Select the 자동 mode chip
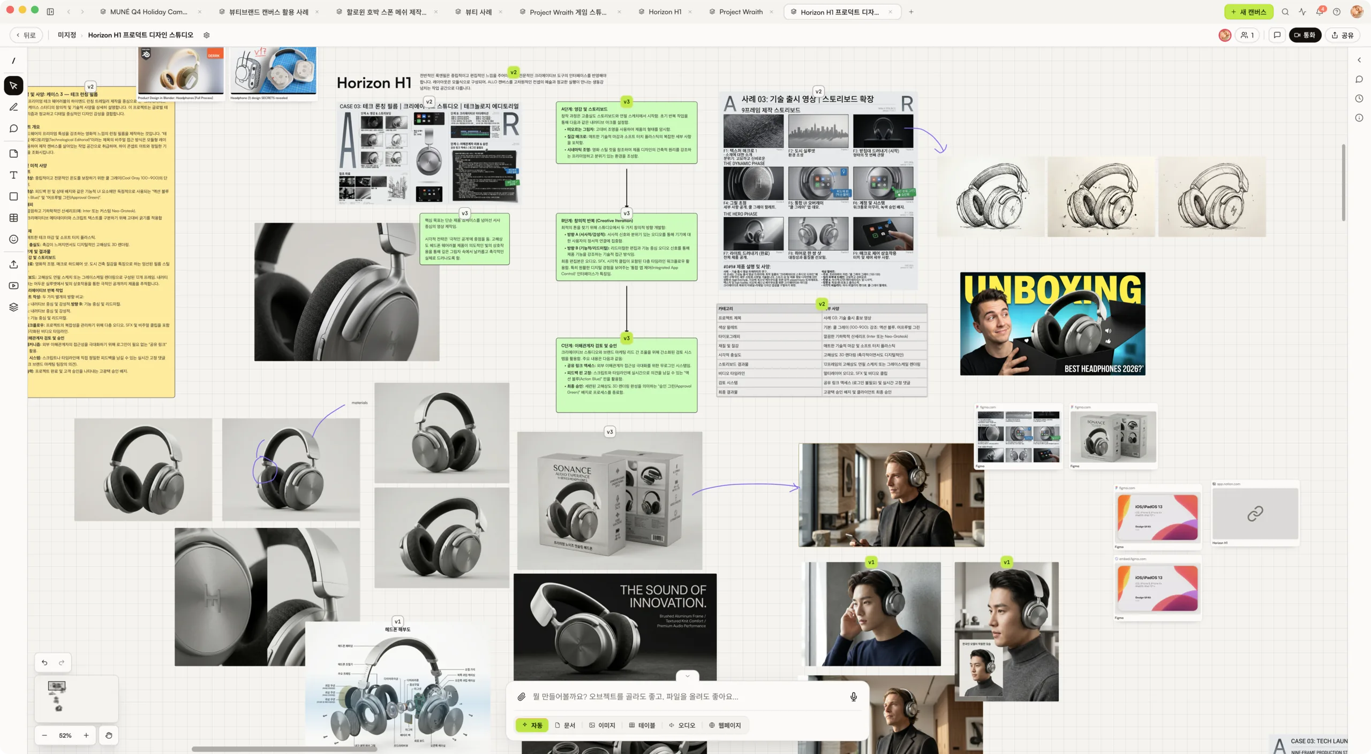This screenshot has width=1371, height=754. [532, 726]
